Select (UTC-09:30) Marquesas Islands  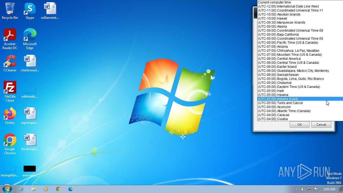[x=300, y=23]
